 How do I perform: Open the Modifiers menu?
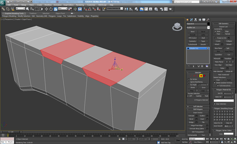pyautogui.click(x=48, y=5)
